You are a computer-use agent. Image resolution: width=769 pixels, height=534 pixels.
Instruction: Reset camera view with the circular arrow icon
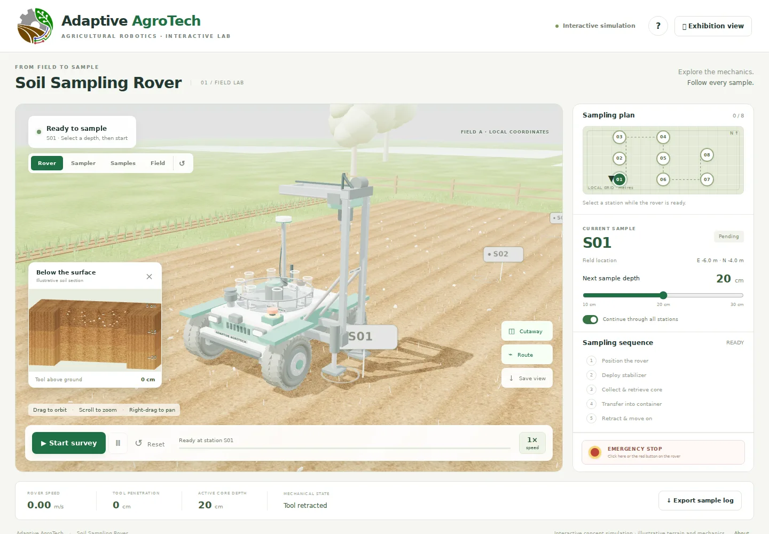(182, 163)
